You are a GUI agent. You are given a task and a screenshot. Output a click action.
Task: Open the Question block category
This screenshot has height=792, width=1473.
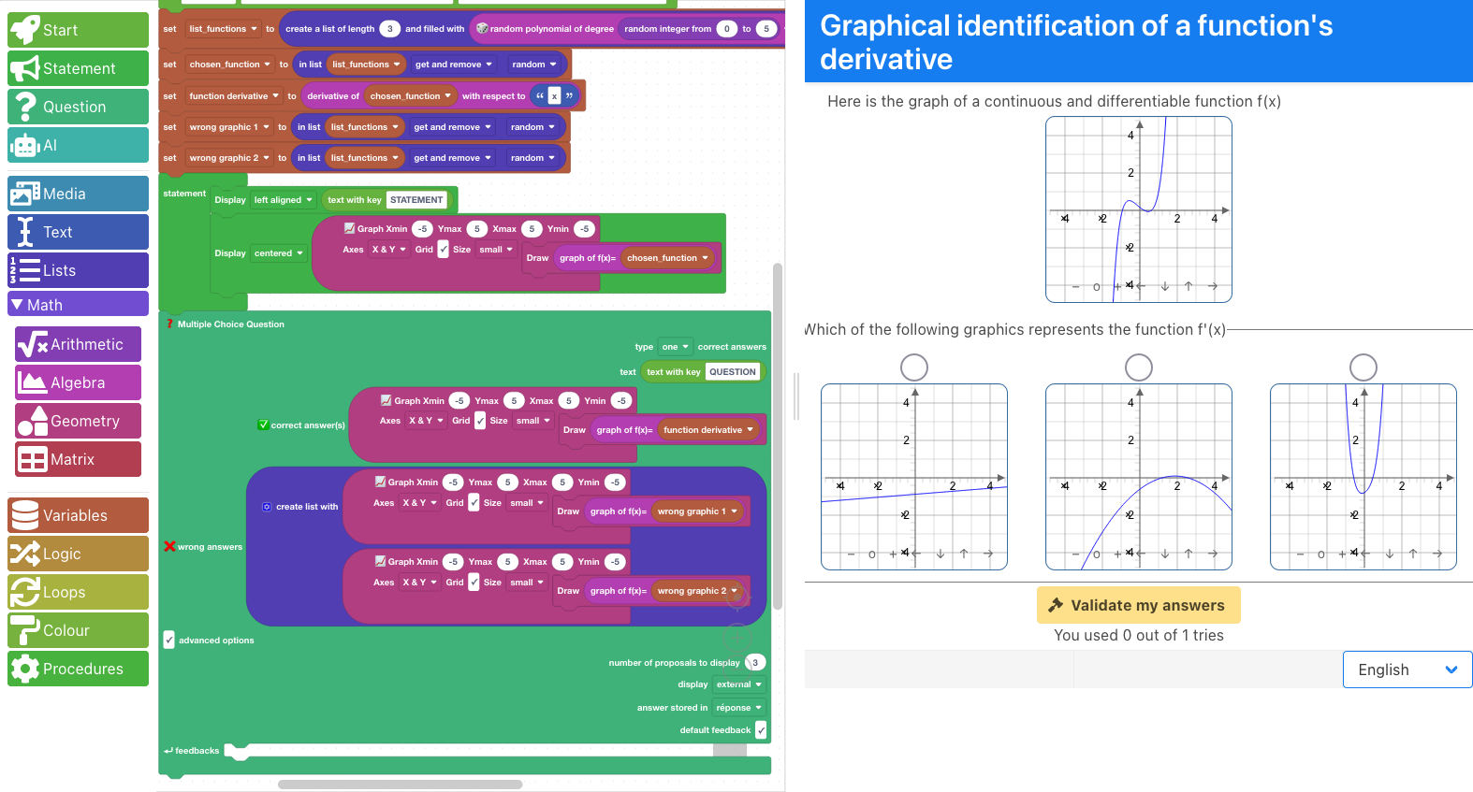pos(79,107)
